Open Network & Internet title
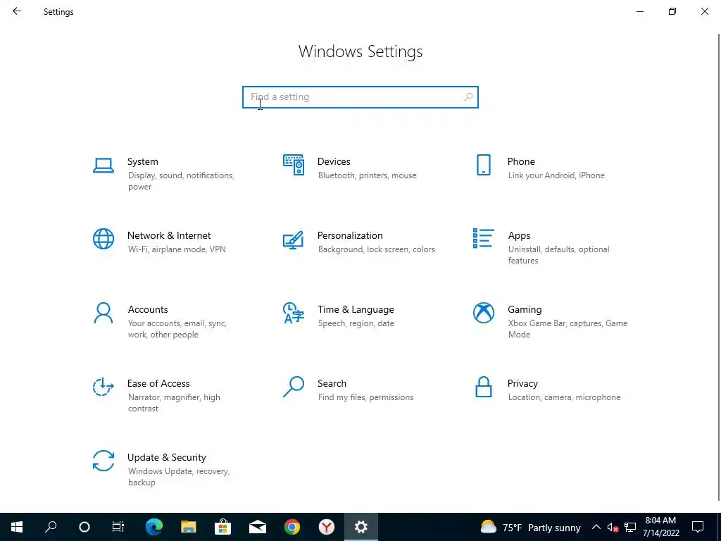721x541 pixels. click(169, 235)
